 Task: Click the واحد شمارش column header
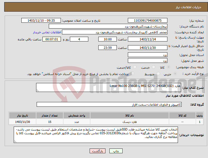pos(77,115)
